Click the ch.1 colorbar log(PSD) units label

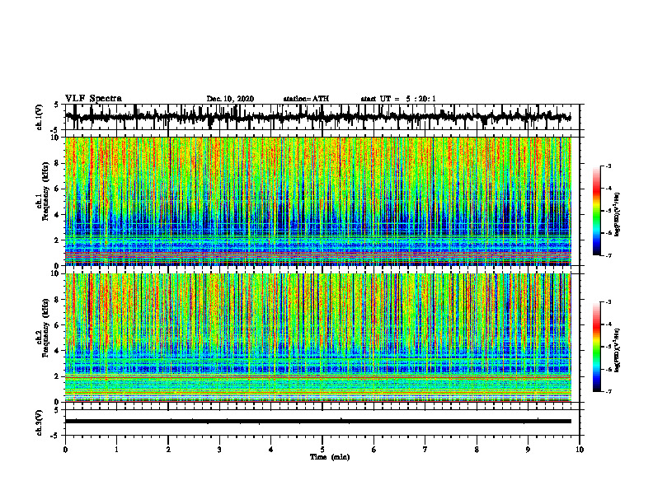[618, 214]
